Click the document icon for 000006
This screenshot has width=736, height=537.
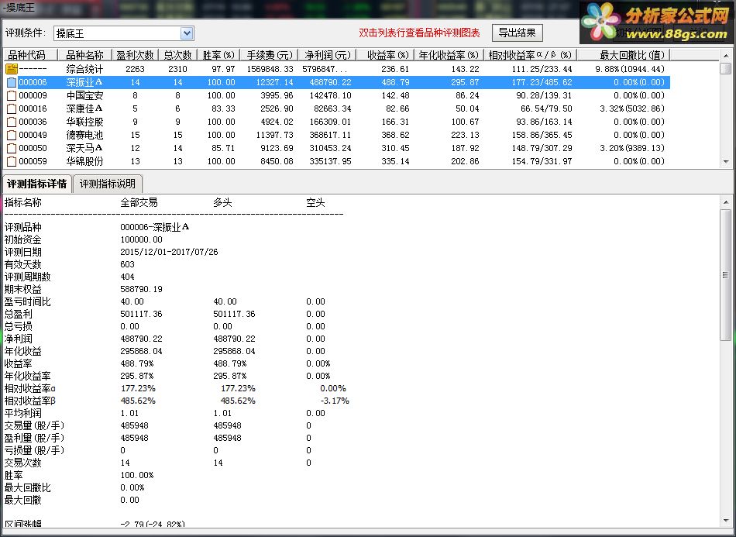coord(12,83)
